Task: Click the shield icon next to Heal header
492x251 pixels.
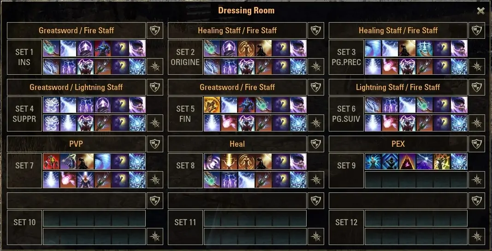Action: coord(316,144)
